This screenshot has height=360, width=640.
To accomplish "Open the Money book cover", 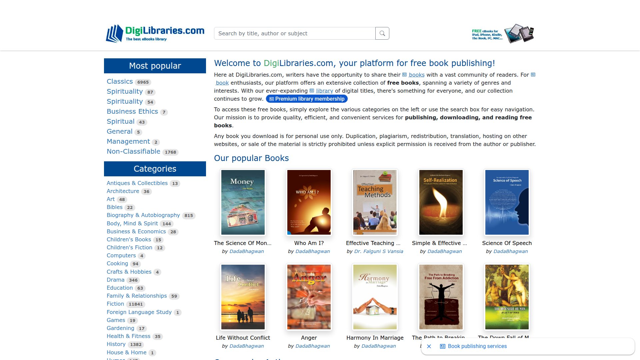I will pyautogui.click(x=243, y=202).
